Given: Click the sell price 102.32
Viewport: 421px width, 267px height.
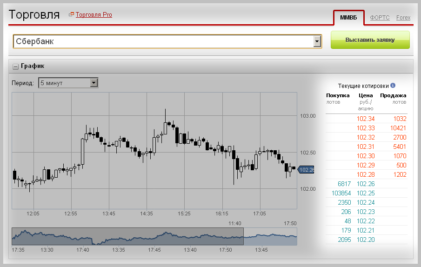Looking at the screenshot, I should (x=366, y=137).
